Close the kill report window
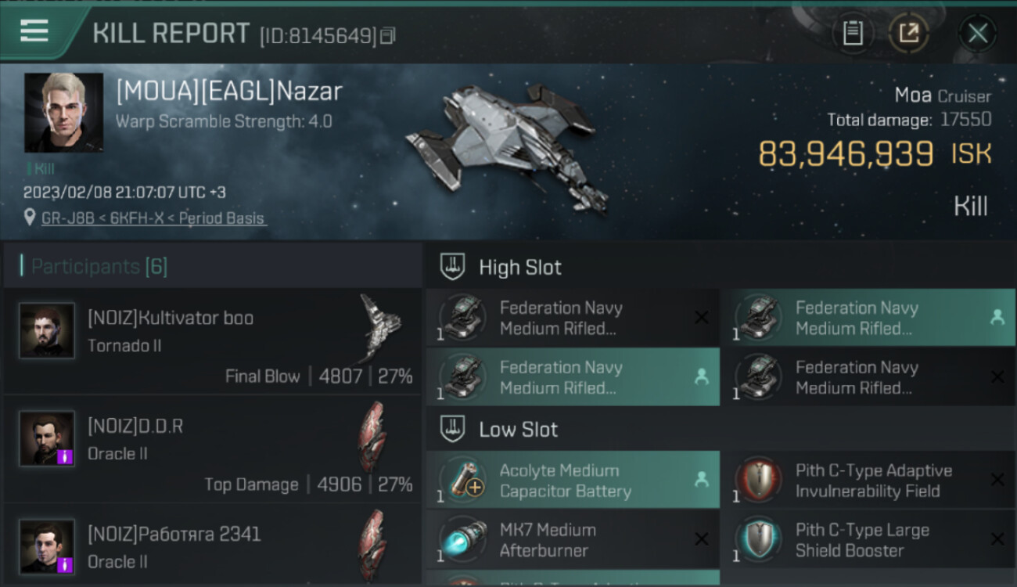The image size is (1017, 587). [x=977, y=33]
